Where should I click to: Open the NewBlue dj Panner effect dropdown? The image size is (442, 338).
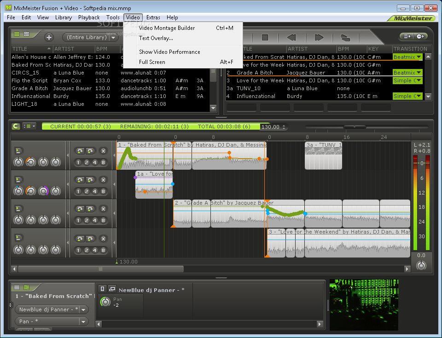point(52,309)
